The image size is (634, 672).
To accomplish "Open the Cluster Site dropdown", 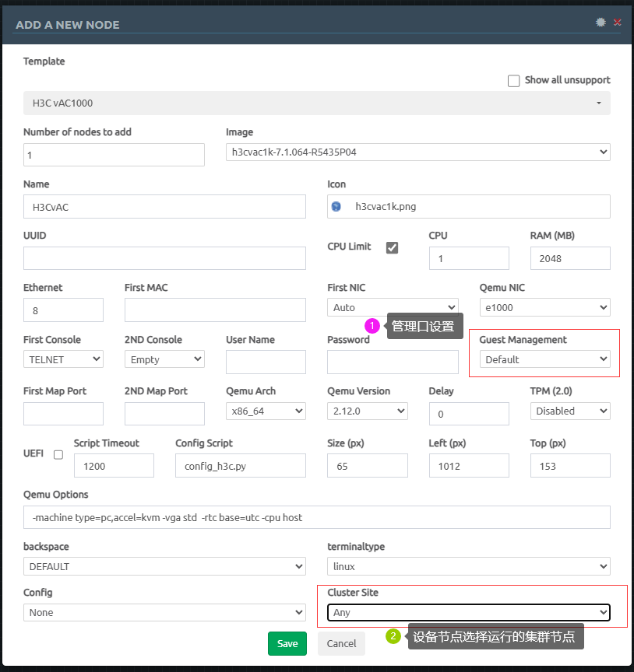I will 469,612.
